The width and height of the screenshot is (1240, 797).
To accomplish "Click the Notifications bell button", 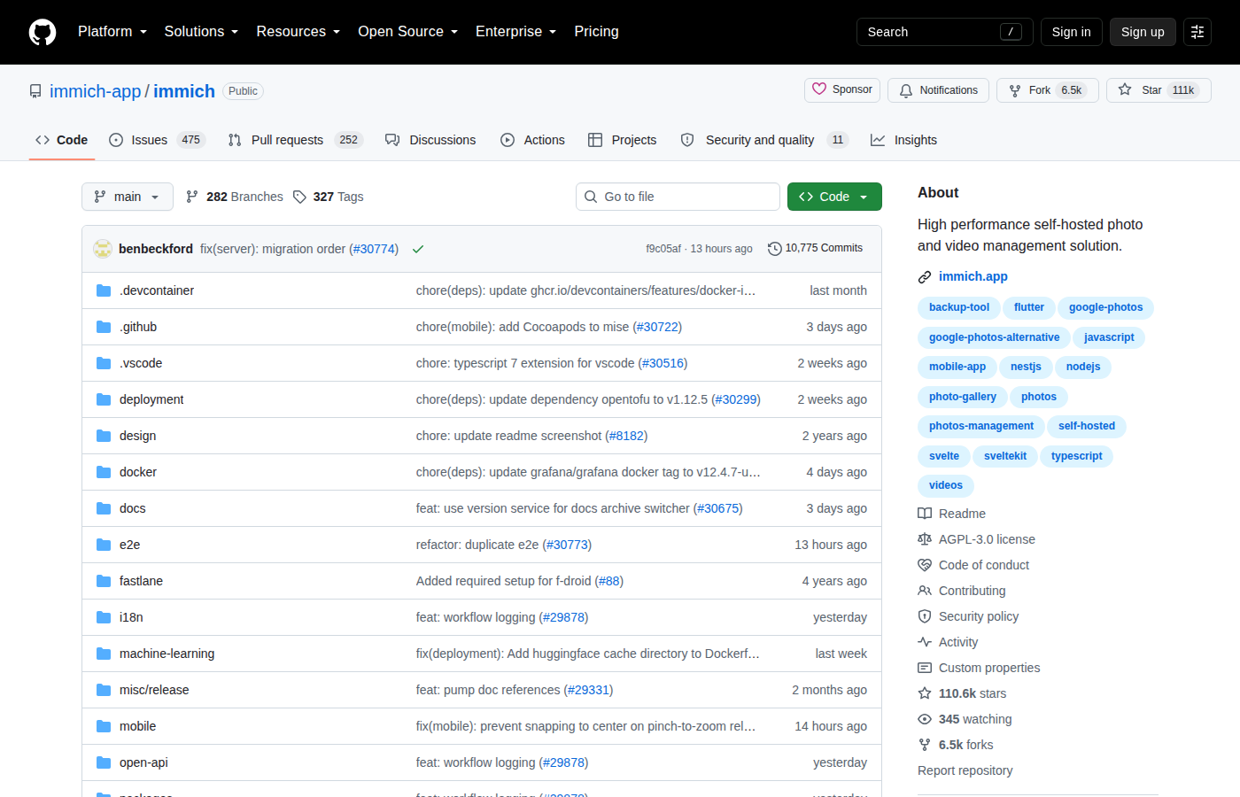I will [x=938, y=90].
